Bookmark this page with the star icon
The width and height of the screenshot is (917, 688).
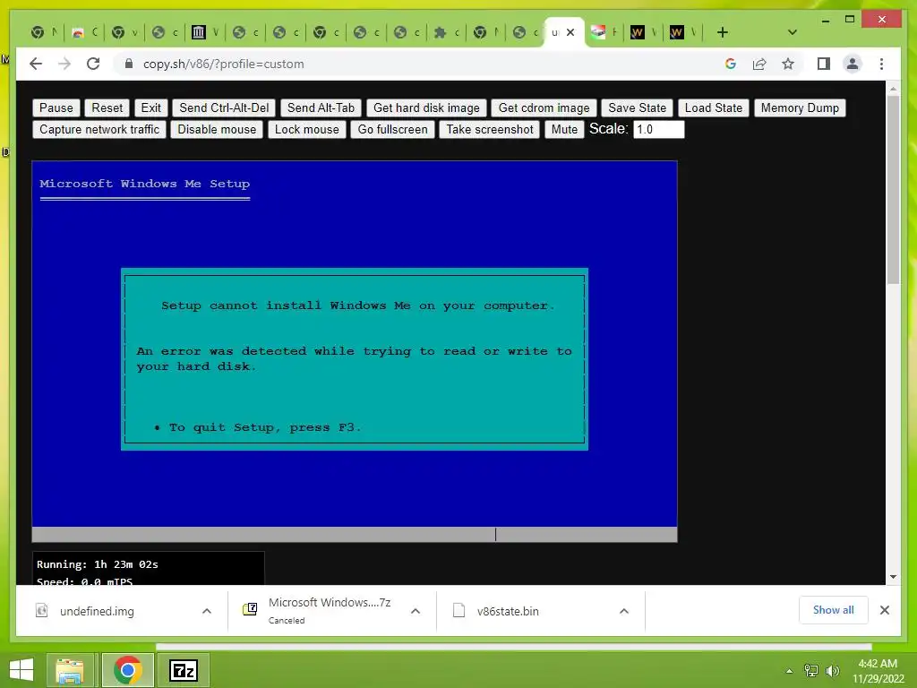point(788,64)
